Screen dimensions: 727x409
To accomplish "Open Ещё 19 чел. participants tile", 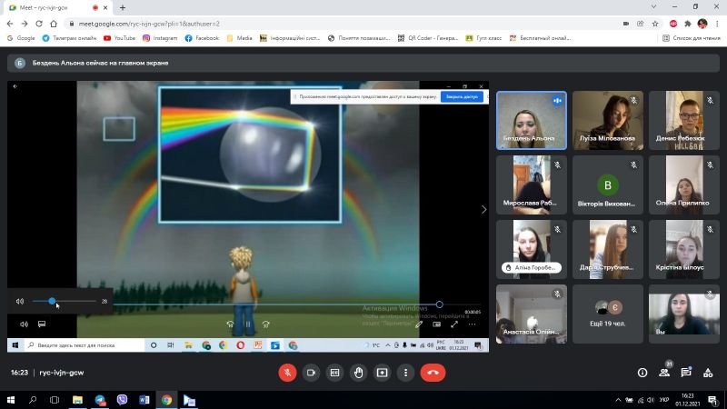I will [x=608, y=314].
